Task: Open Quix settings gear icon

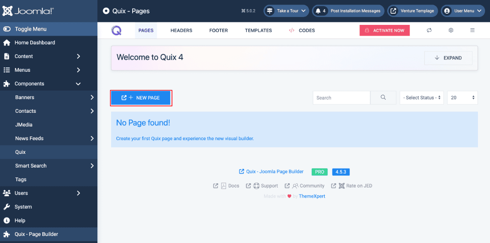Action: point(451,30)
